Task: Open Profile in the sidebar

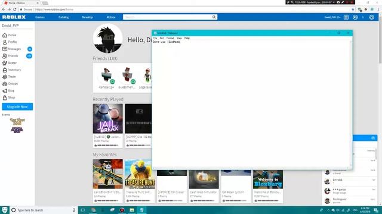Action: [x=10, y=42]
